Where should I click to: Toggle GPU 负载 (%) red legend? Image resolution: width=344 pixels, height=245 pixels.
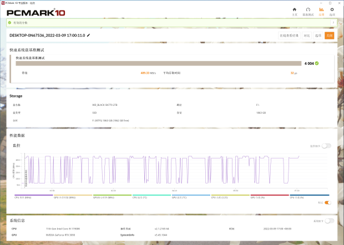pyautogui.click(x=270, y=195)
